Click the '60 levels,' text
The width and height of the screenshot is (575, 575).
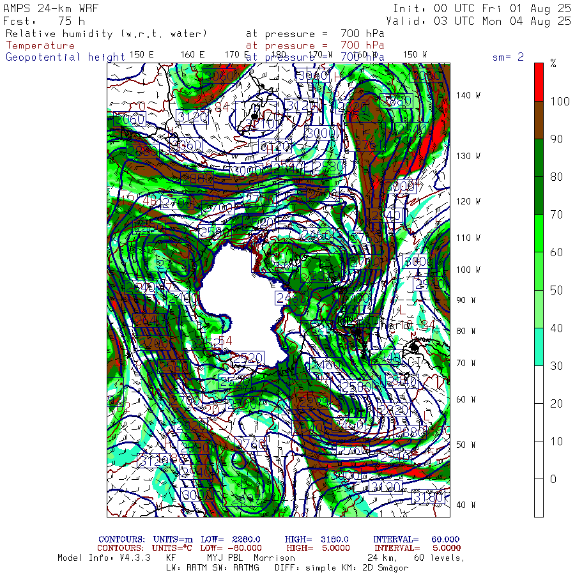(440, 558)
